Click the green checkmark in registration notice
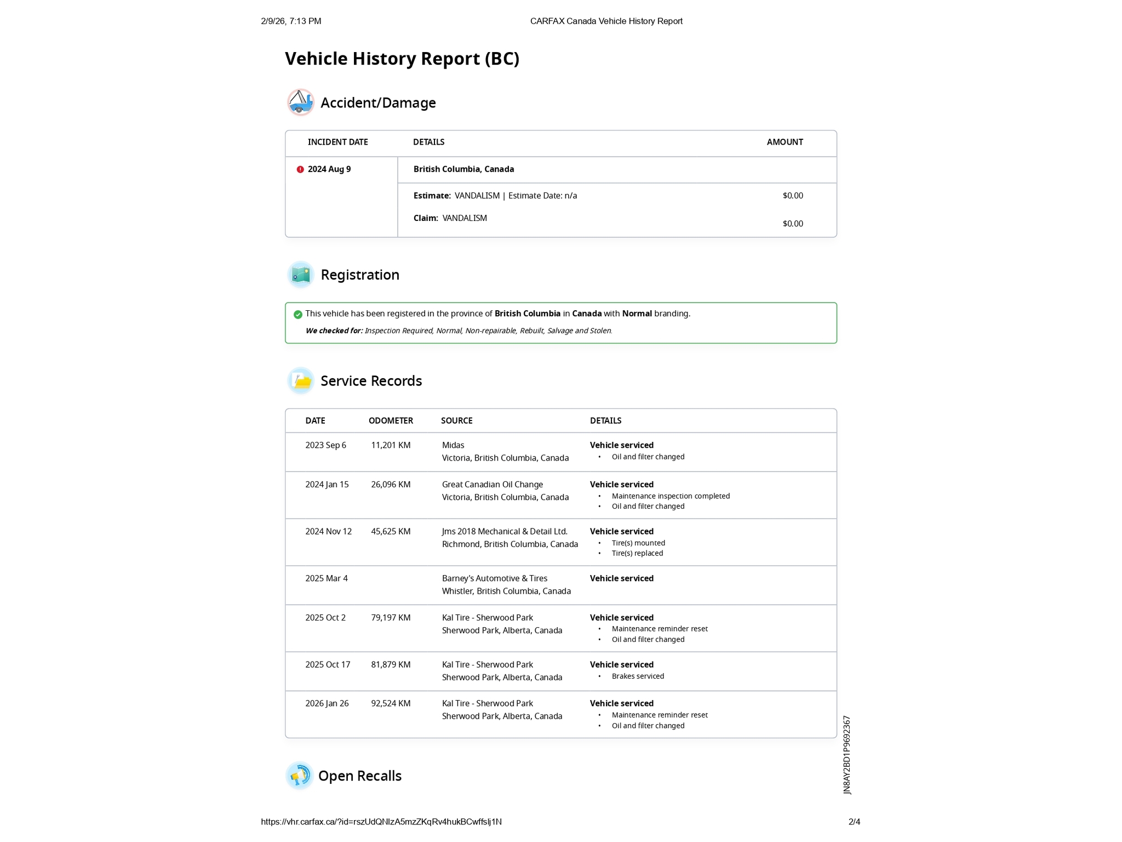This screenshot has height=842, width=1122. coord(298,314)
